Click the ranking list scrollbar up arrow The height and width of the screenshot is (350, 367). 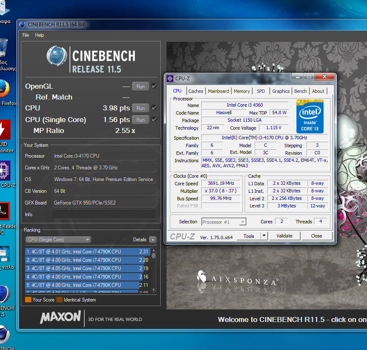click(154, 250)
